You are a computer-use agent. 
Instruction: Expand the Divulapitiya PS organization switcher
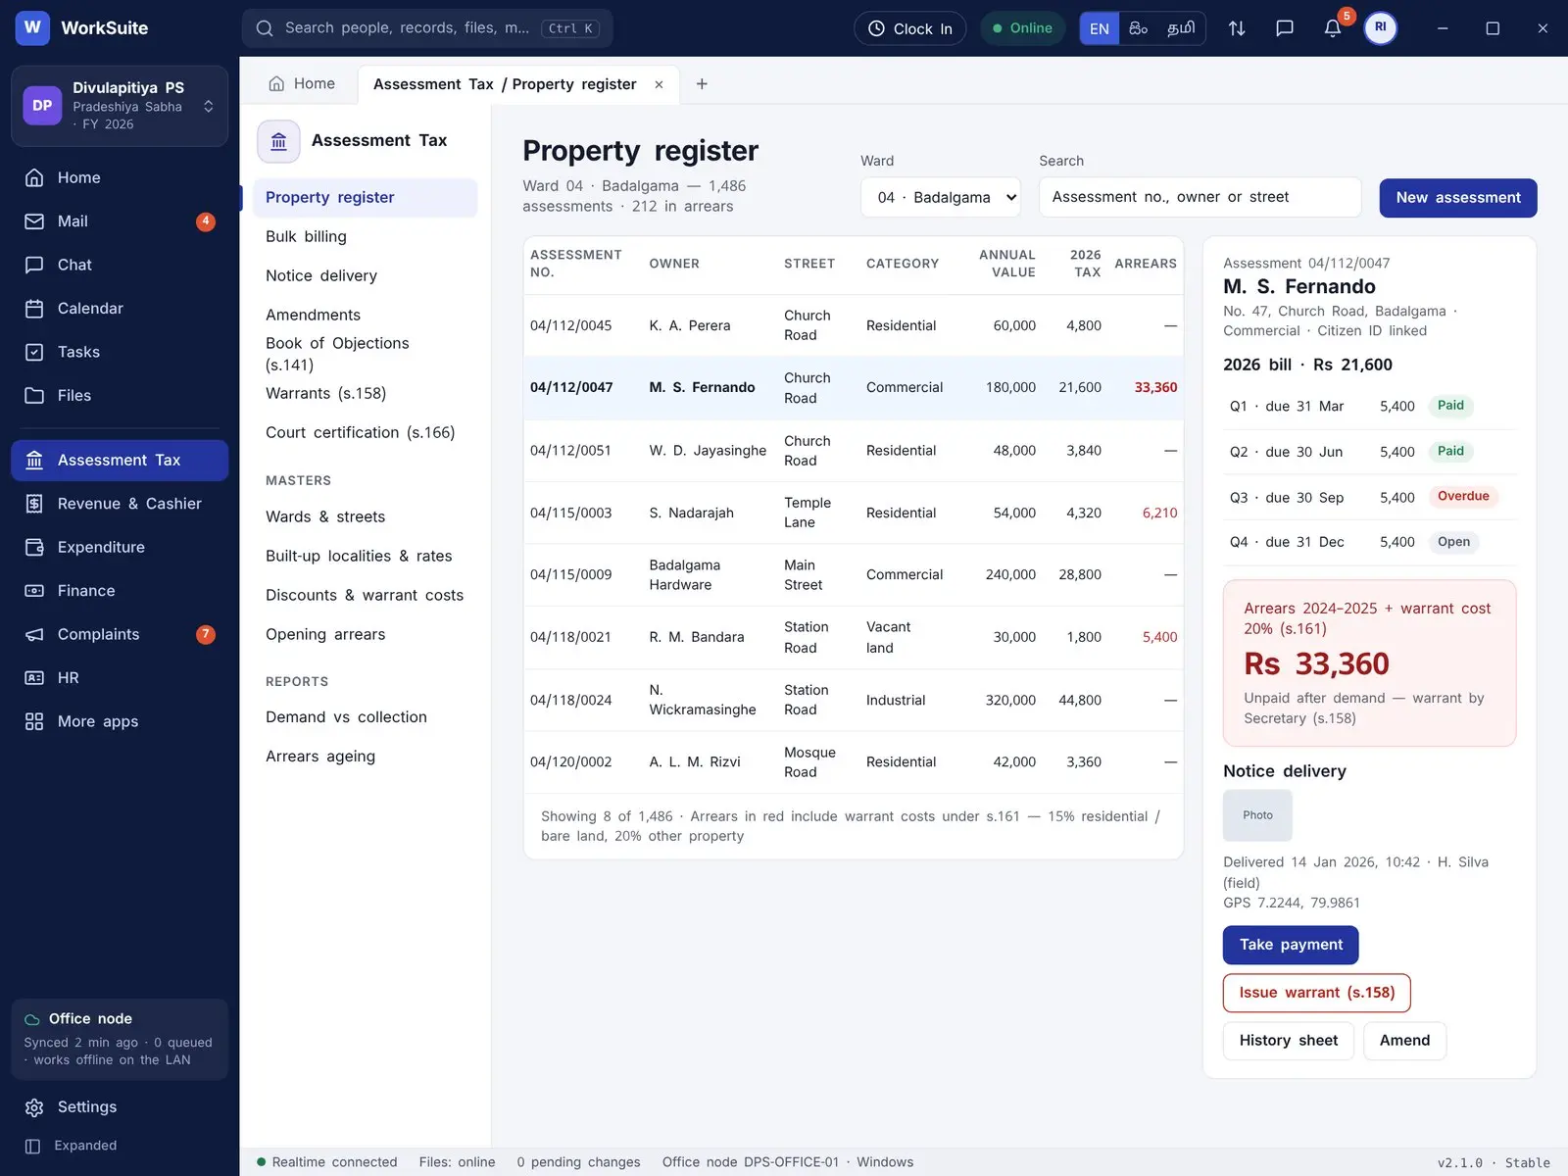pyautogui.click(x=120, y=106)
